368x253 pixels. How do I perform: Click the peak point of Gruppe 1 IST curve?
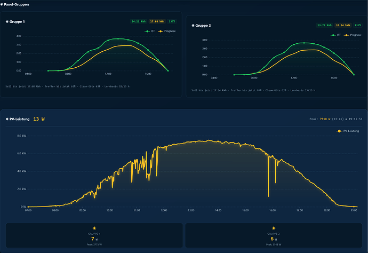click(118, 39)
